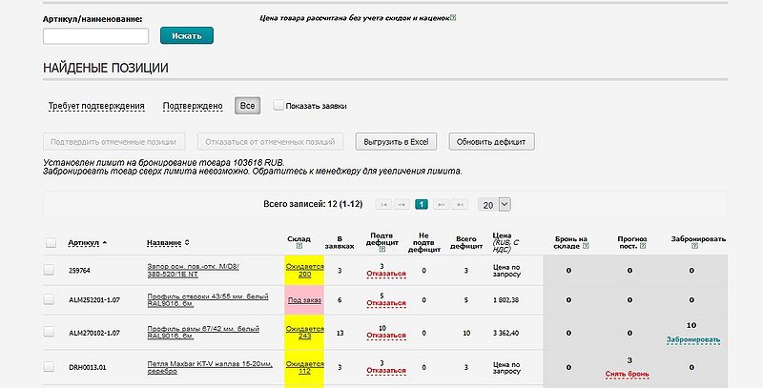
Task: Switch to Требует подтверждения filter
Action: 95,106
